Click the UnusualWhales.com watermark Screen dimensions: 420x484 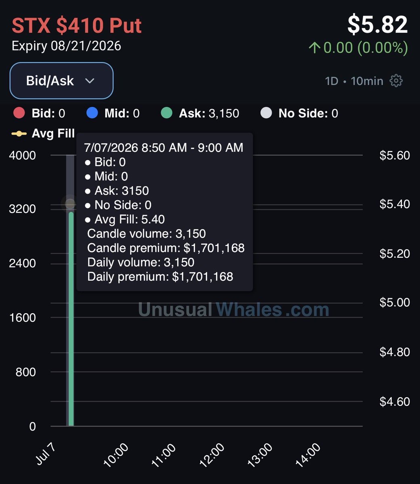234,310
